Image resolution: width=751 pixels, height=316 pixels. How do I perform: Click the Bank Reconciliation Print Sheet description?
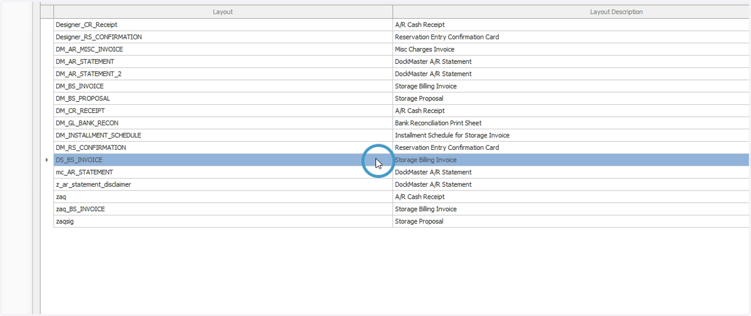point(438,123)
